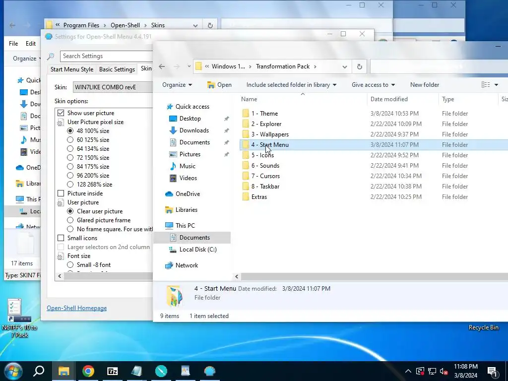Image resolution: width=508 pixels, height=381 pixels.
Task: Click the Recycle Bin desktop label
Action: [x=483, y=327]
